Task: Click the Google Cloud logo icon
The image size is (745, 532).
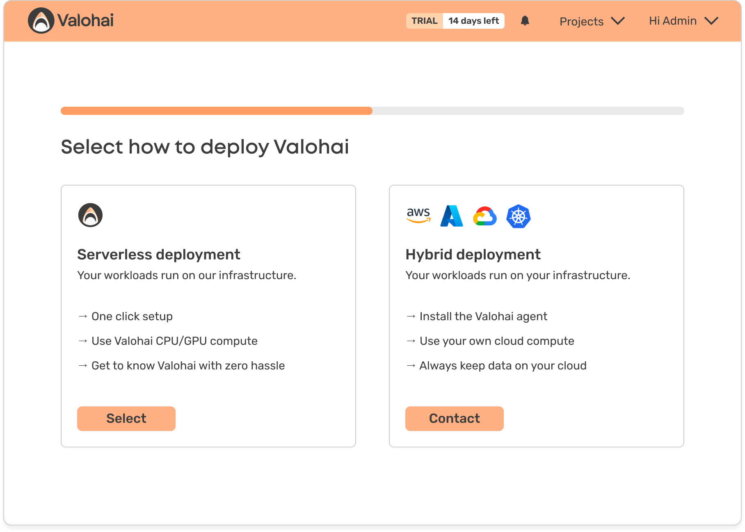Action: (485, 216)
